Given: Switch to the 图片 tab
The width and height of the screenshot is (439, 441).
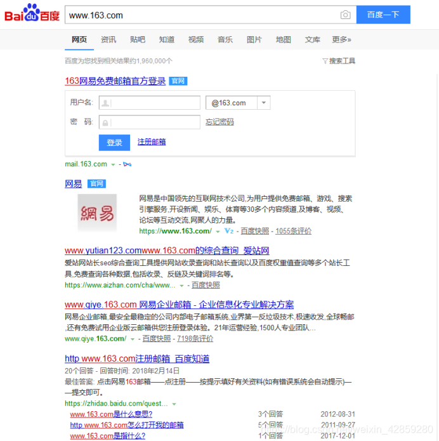Looking at the screenshot, I should pos(254,39).
